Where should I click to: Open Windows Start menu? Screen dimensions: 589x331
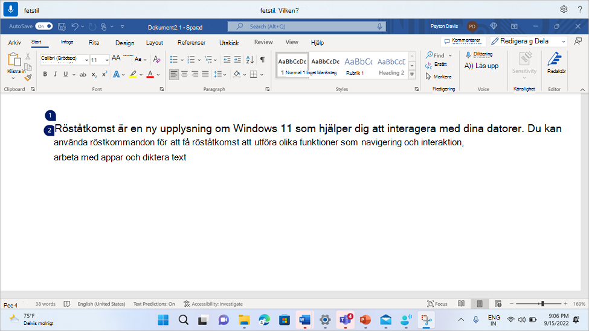point(163,320)
